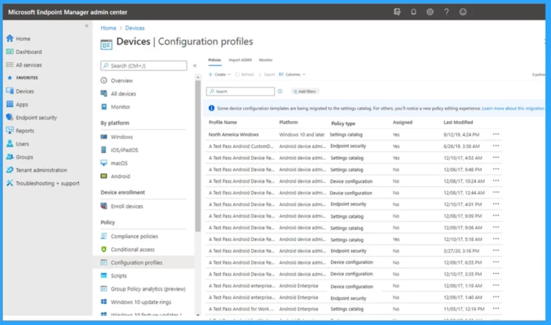The image size is (551, 325).
Task: Switch to the Import ADMX tab
Action: (241, 60)
